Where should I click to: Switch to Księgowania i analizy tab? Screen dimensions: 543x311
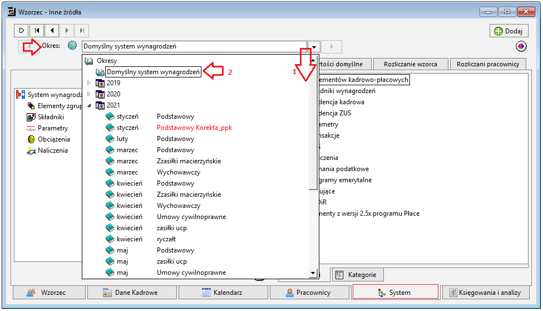pos(486,293)
